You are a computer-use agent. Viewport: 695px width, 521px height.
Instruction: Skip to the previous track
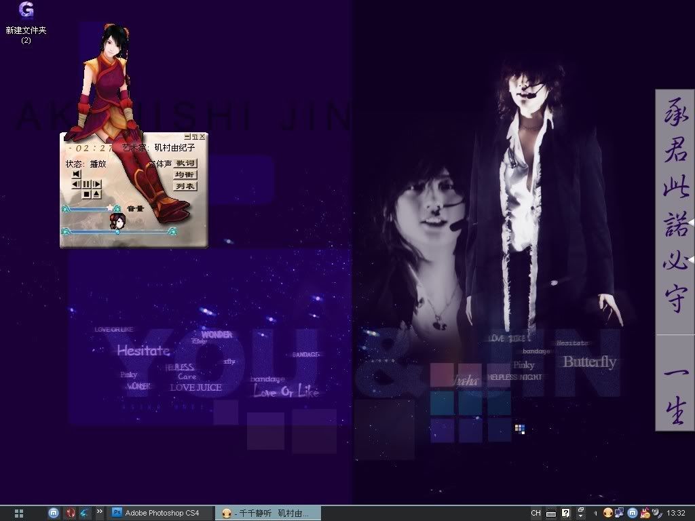click(77, 174)
